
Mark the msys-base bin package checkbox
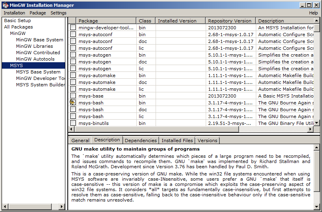(x=73, y=96)
